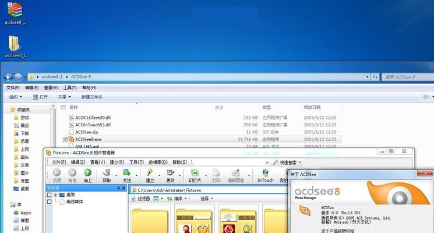Open Explorer 工具(T) menu
This screenshot has width=434, height=233.
(x=70, y=88)
